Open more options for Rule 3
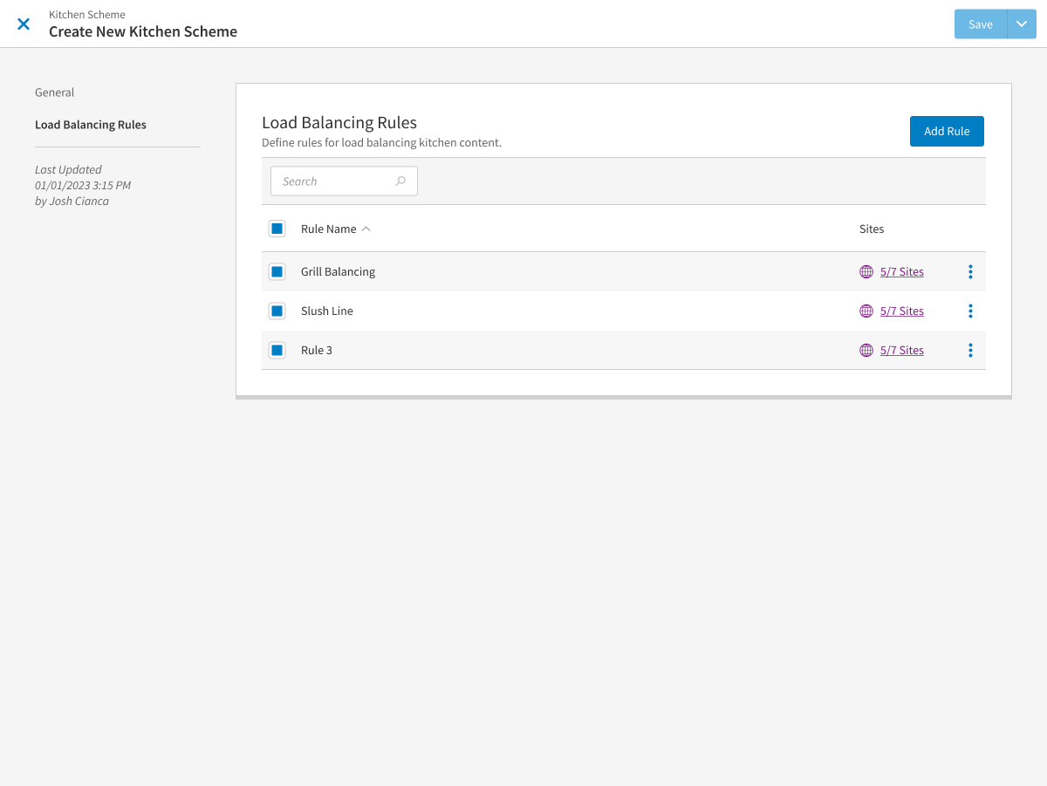 970,351
